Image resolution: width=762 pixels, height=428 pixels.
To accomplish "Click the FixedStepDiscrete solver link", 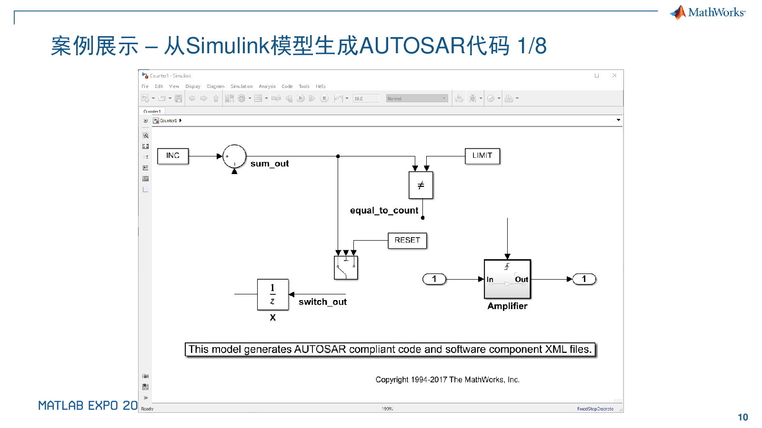I will coord(595,409).
